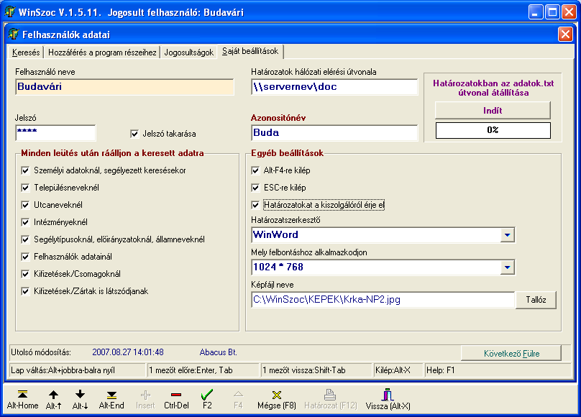Screen dimensions: 581x417
Task: Toggle Kifizetések/Csomagoknál checkbox
Action: pyautogui.click(x=26, y=274)
